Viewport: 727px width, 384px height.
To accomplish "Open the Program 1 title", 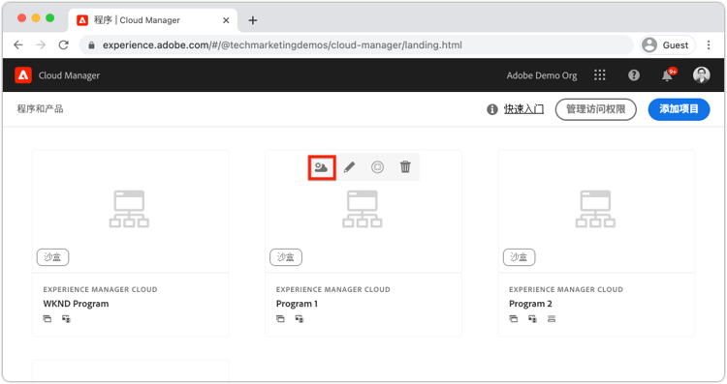I will (297, 304).
